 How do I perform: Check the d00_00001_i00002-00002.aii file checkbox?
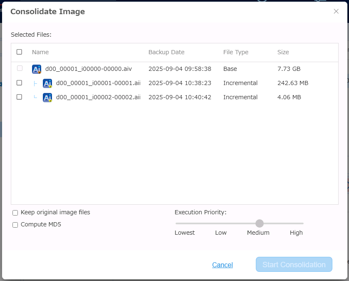pyautogui.click(x=19, y=97)
